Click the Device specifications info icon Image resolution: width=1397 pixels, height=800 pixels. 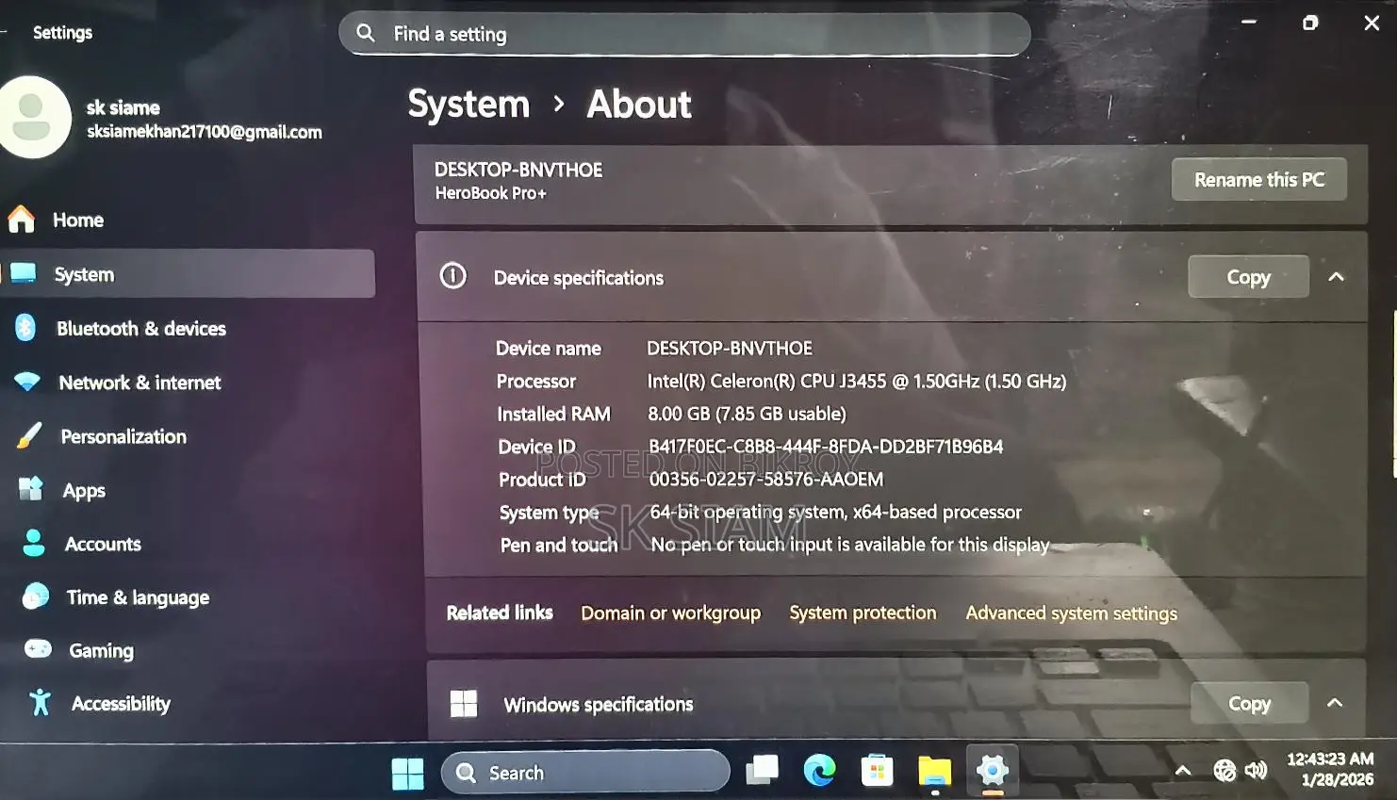[x=452, y=276]
